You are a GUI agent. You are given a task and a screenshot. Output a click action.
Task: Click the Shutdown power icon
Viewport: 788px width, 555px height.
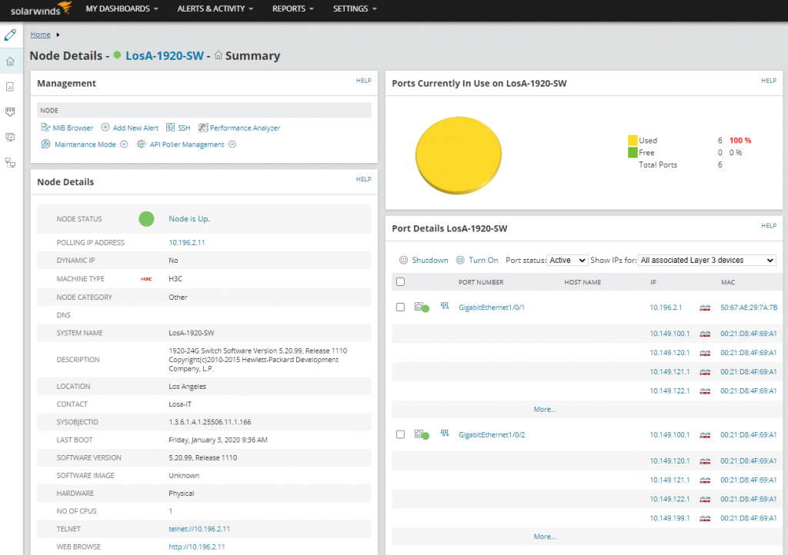403,260
